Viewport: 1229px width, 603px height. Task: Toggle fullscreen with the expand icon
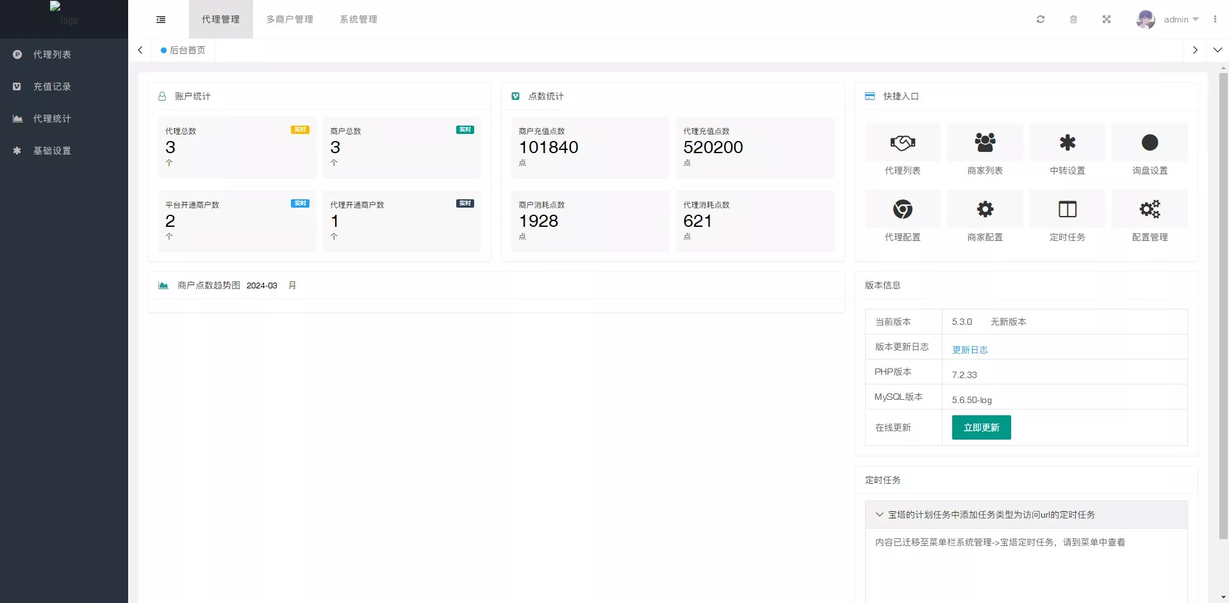point(1106,19)
